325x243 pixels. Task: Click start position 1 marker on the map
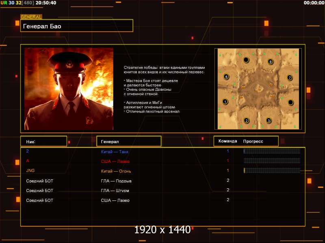pos(225,102)
